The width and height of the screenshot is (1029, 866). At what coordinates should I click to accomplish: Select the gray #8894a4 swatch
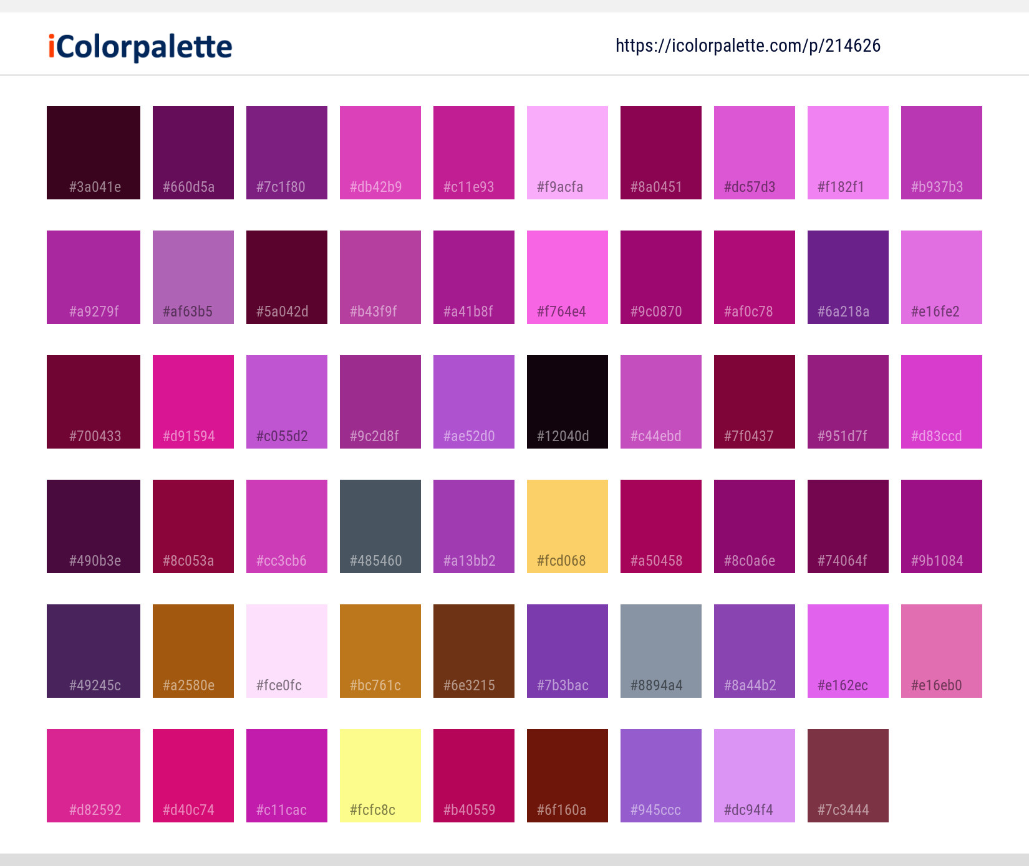point(661,651)
